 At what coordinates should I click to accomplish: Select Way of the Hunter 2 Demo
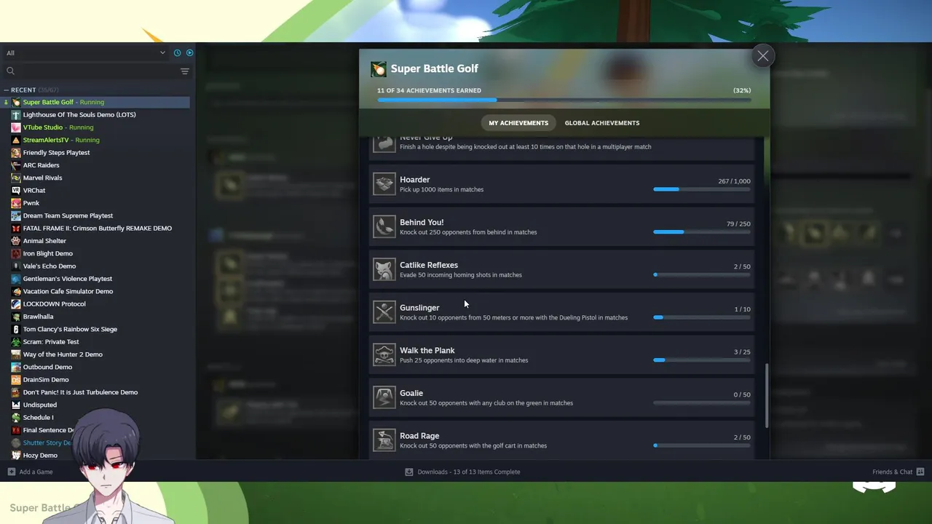pyautogui.click(x=63, y=354)
